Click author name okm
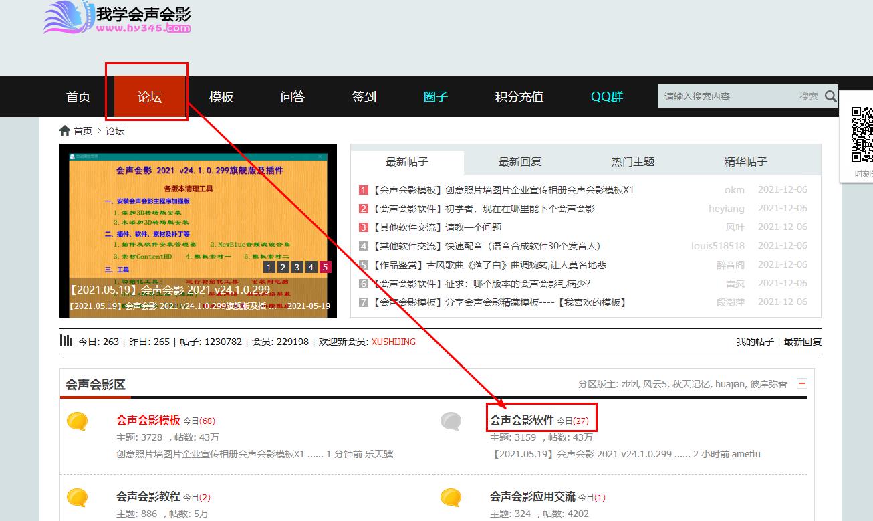The width and height of the screenshot is (873, 521). (x=734, y=190)
